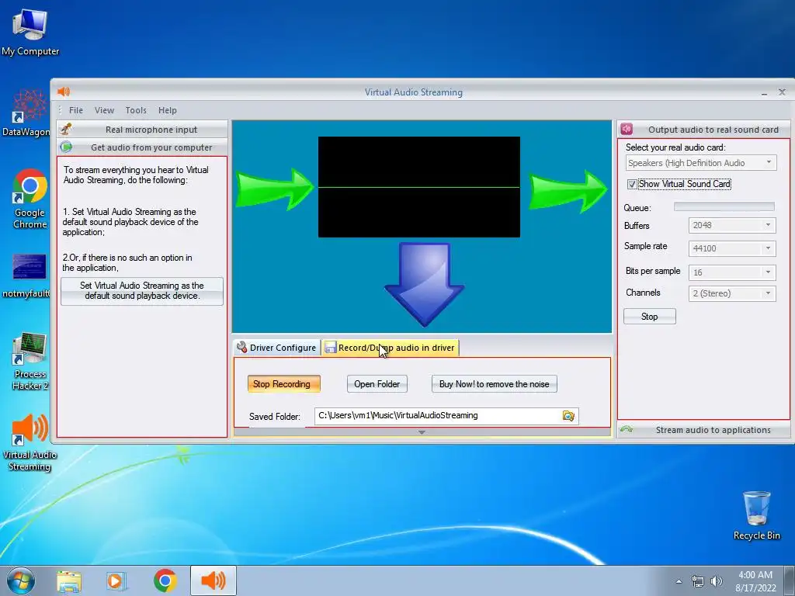
Task: Click the volume tray icon
Action: tap(717, 581)
